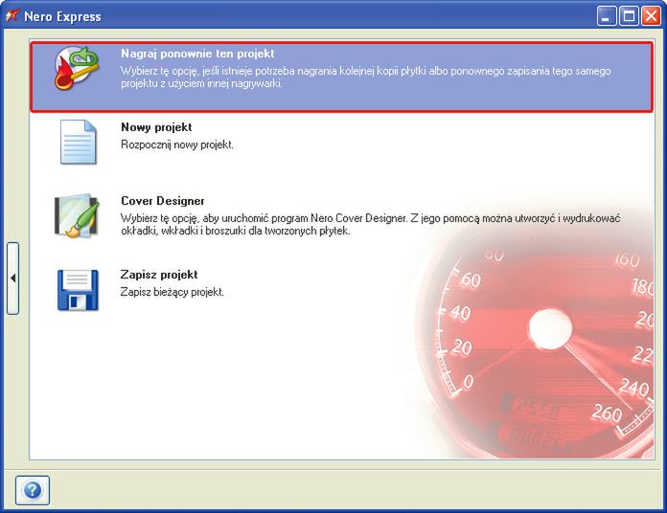This screenshot has width=667, height=513.
Task: Launch "Cover Designer" by its title
Action: coord(163,200)
